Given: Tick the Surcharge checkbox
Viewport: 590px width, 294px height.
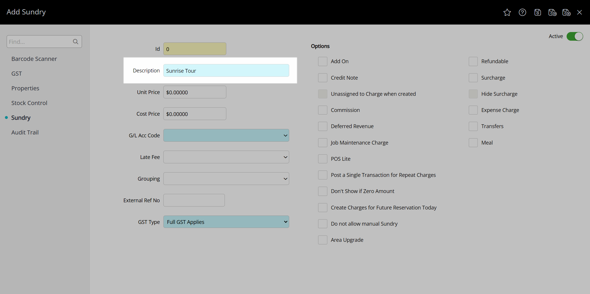Looking at the screenshot, I should coord(473,78).
